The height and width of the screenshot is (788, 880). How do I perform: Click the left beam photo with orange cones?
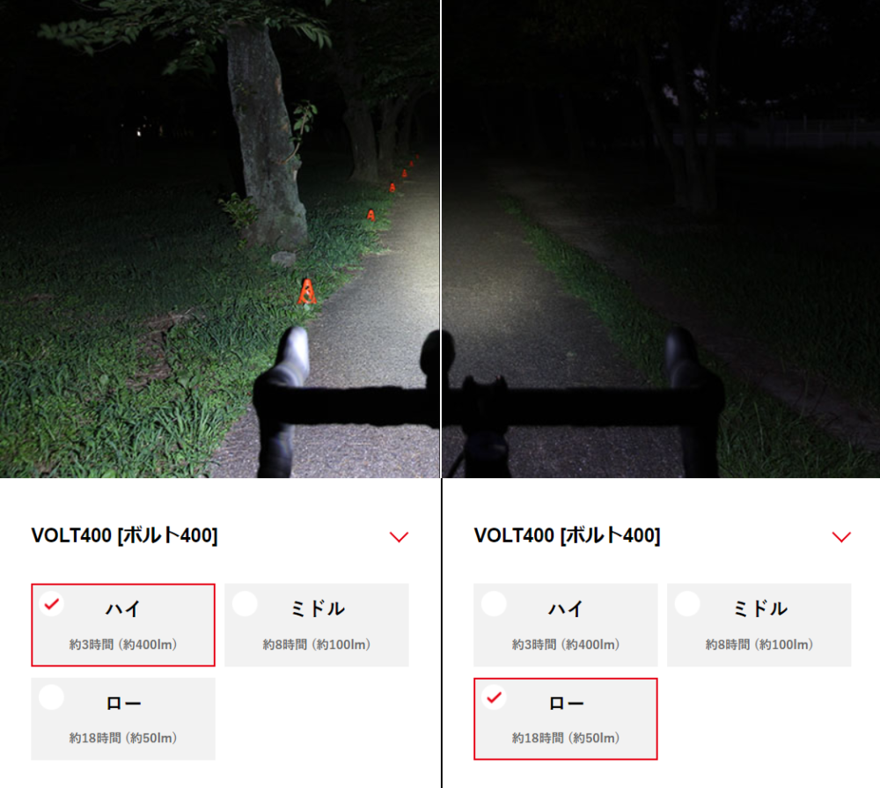click(x=219, y=239)
